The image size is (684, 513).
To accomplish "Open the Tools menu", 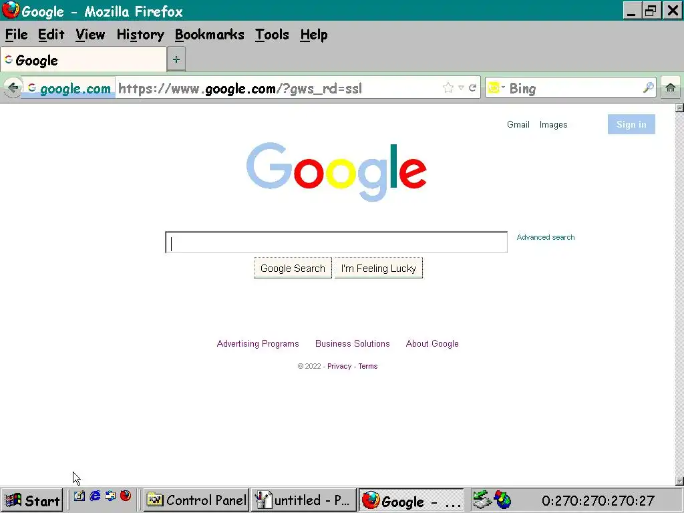I will coord(273,35).
